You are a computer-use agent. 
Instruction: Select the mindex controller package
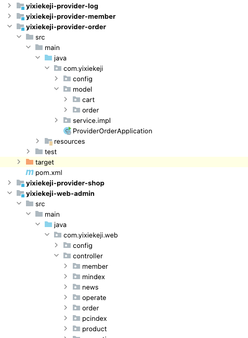(94, 277)
